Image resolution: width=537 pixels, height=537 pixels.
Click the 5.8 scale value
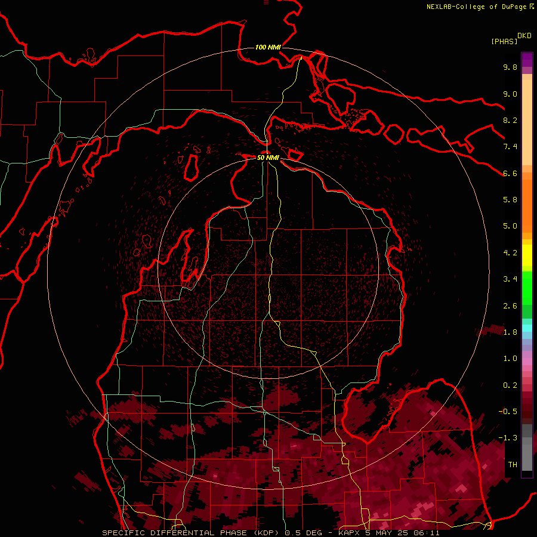(510, 200)
